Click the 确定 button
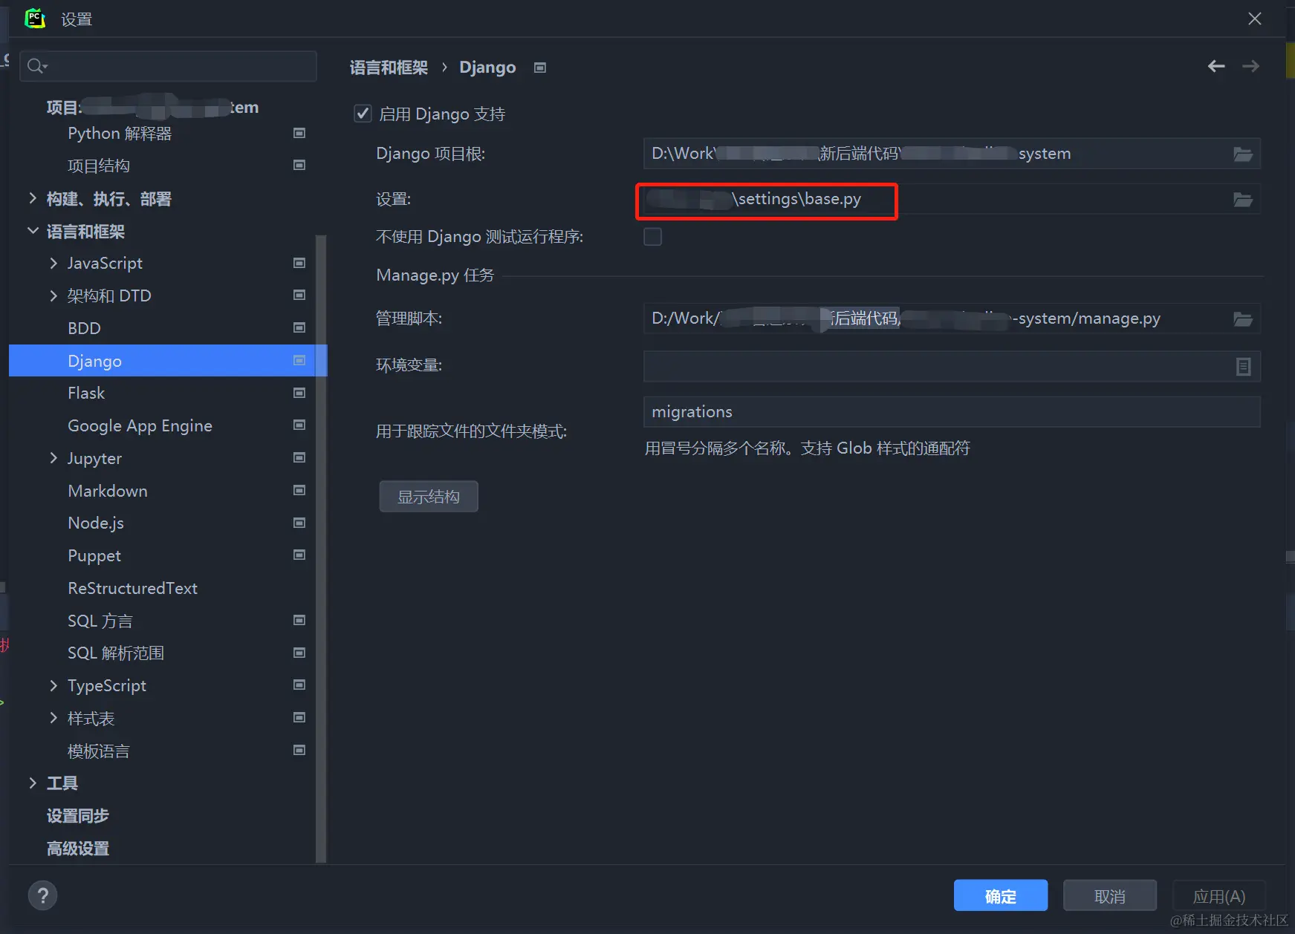1295x934 pixels. click(1001, 895)
